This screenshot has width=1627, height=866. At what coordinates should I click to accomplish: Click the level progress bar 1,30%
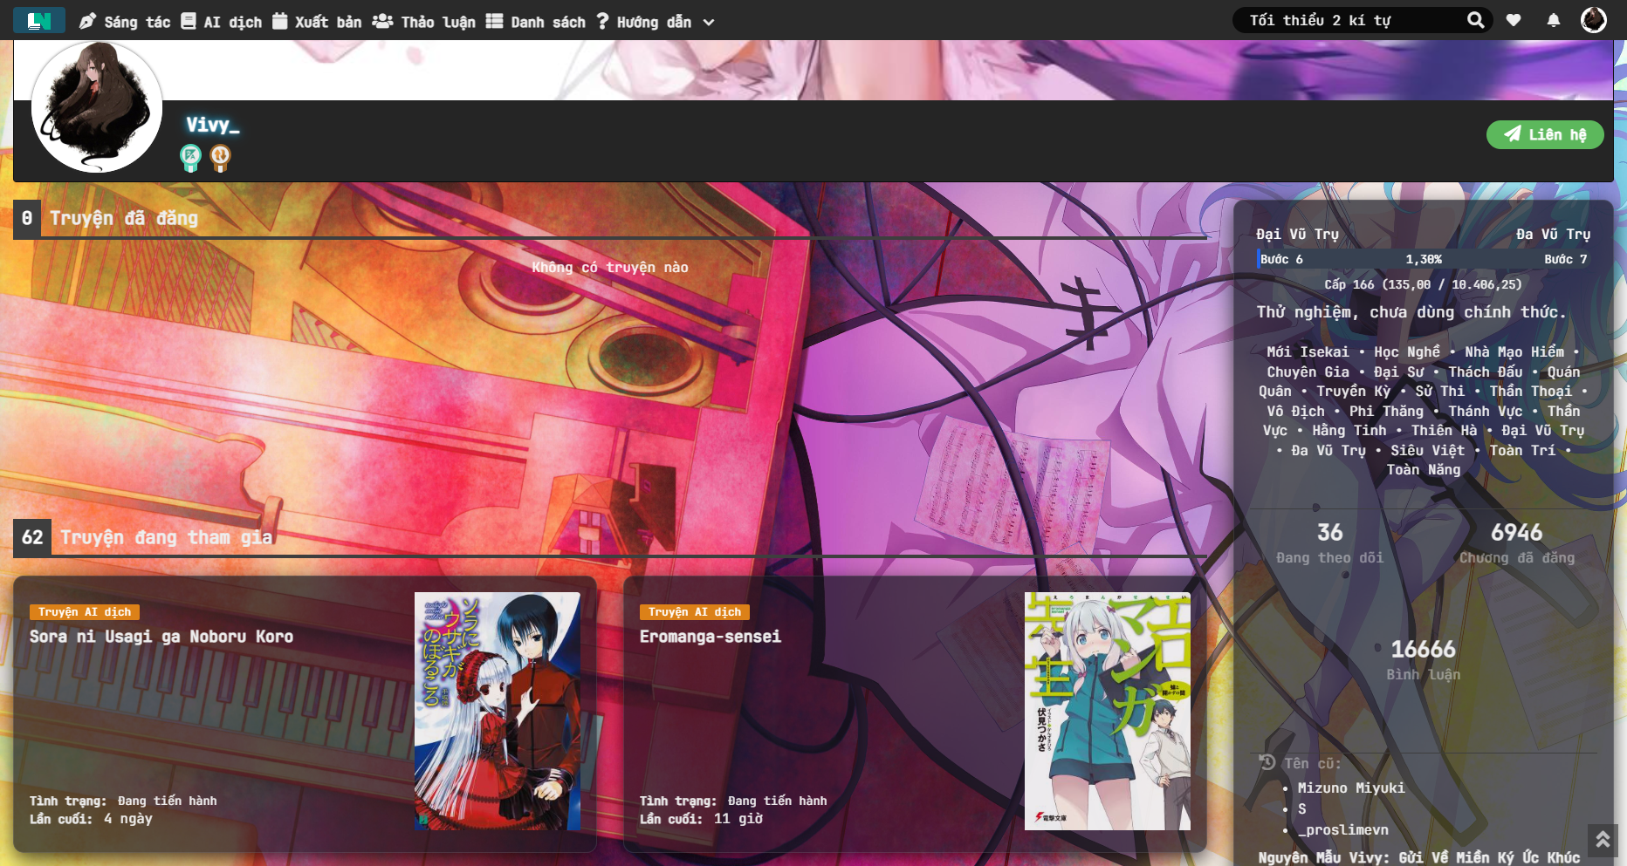pyautogui.click(x=1424, y=259)
